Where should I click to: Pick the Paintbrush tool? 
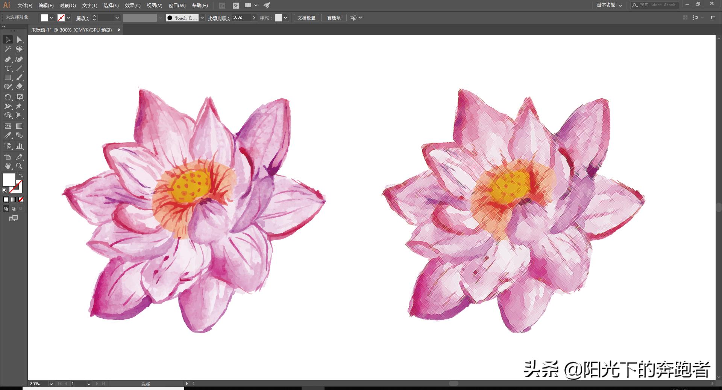tap(20, 77)
